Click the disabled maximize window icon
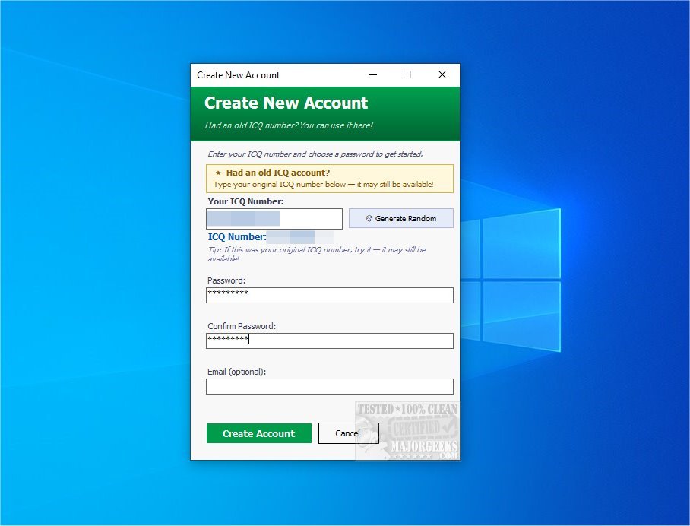 click(x=407, y=74)
